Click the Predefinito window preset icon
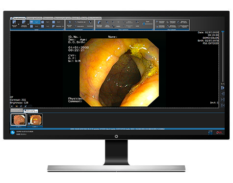This screenshot has height=183, width=233. point(76,22)
